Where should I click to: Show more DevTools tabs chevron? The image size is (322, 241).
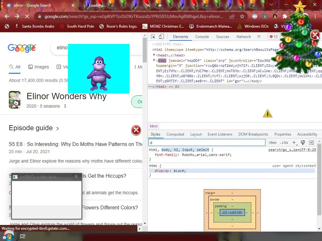click(259, 36)
